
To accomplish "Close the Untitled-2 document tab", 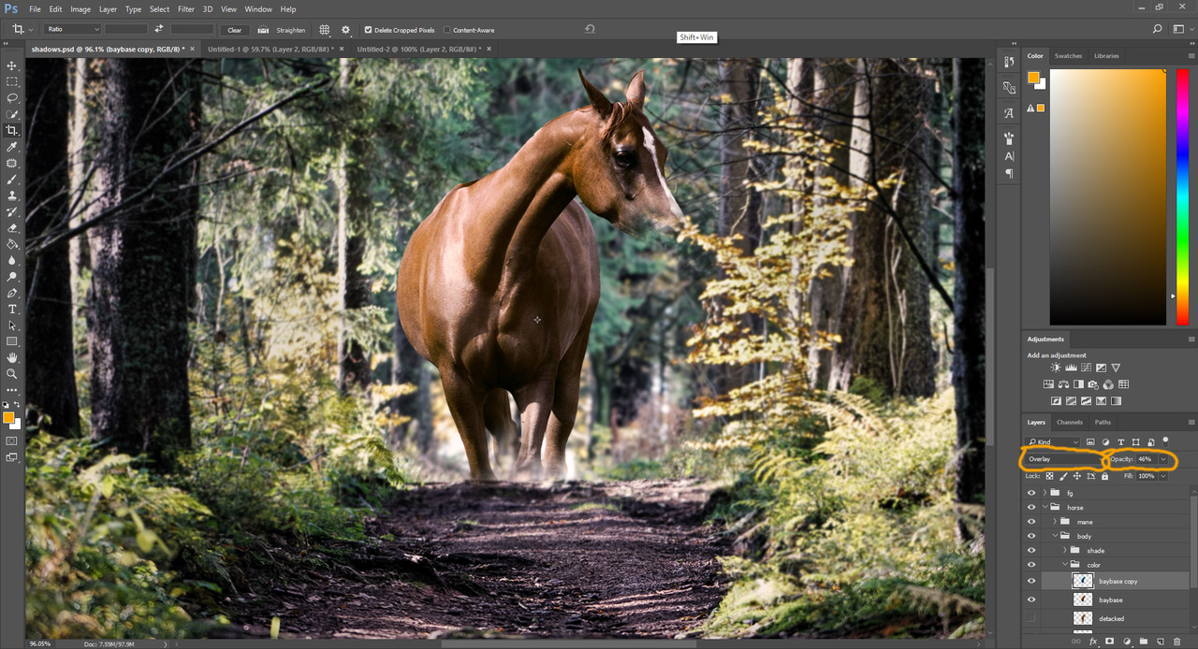I will [488, 49].
